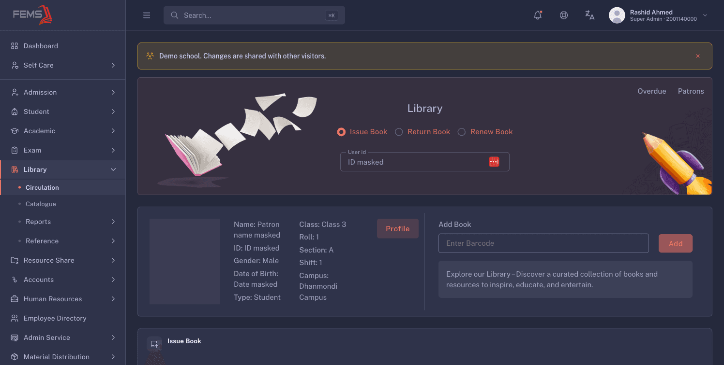Click the Add book button
724x365 pixels.
coord(676,243)
